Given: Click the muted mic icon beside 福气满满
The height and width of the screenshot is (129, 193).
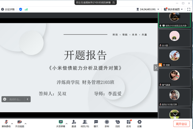Looking at the screenshot, I should [x=160, y=85].
